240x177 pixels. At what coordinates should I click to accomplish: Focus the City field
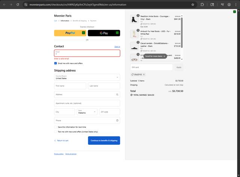click(64, 112)
